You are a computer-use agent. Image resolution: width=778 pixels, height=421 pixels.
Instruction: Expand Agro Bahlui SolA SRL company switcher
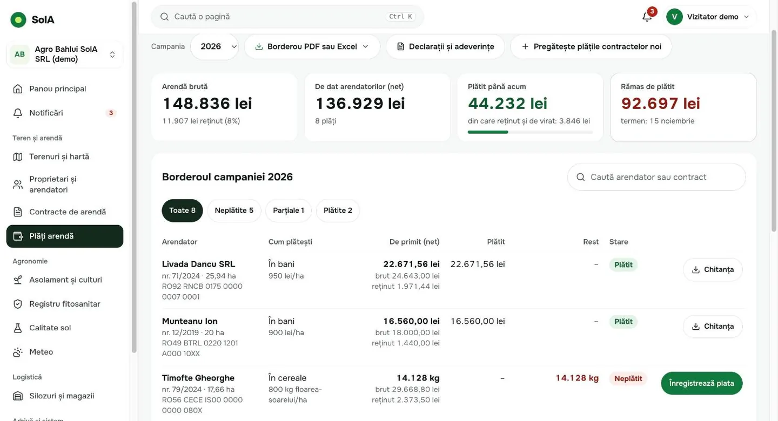[x=65, y=54]
